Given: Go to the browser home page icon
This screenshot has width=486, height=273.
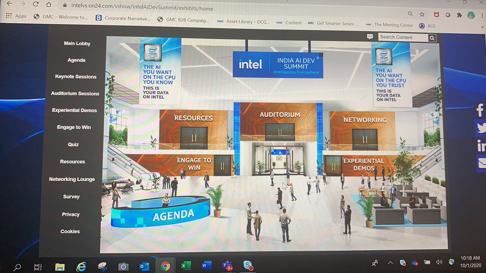Looking at the screenshot, I should (49, 5).
